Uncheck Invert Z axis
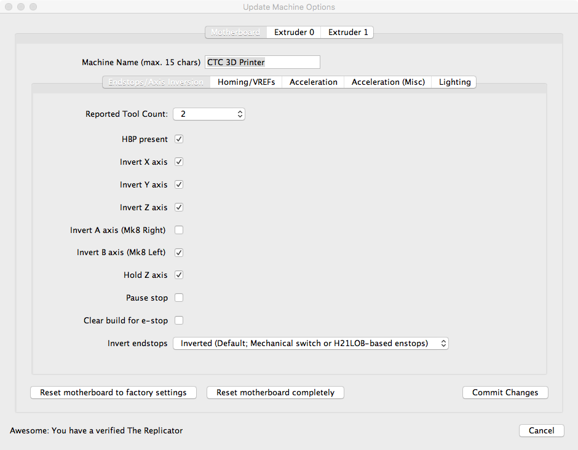The image size is (578, 450). pos(179,207)
